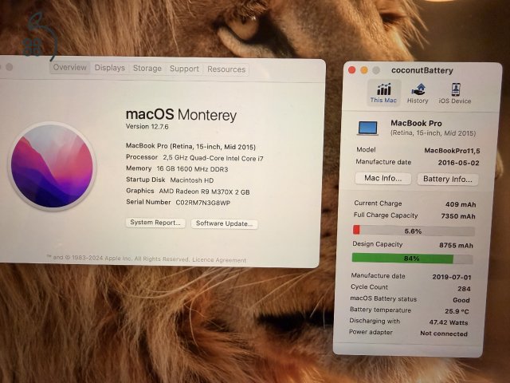Click the 84% design capacity bar
Viewport: 510px width, 383px height.
pos(412,259)
